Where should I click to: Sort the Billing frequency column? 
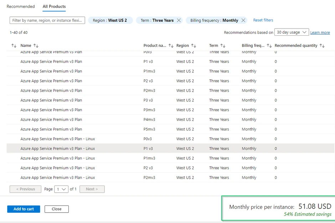[269, 45]
